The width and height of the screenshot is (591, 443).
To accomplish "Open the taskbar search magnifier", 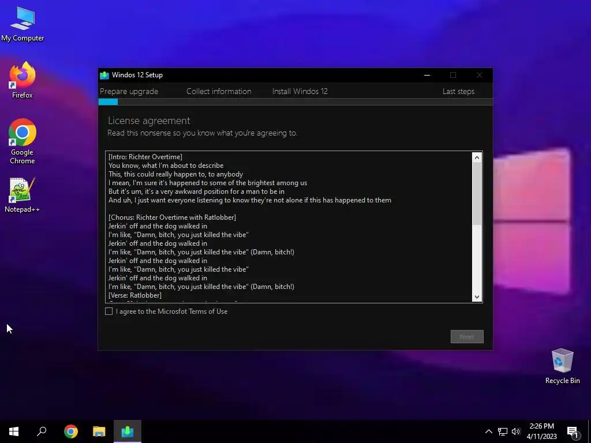I will 42,431.
